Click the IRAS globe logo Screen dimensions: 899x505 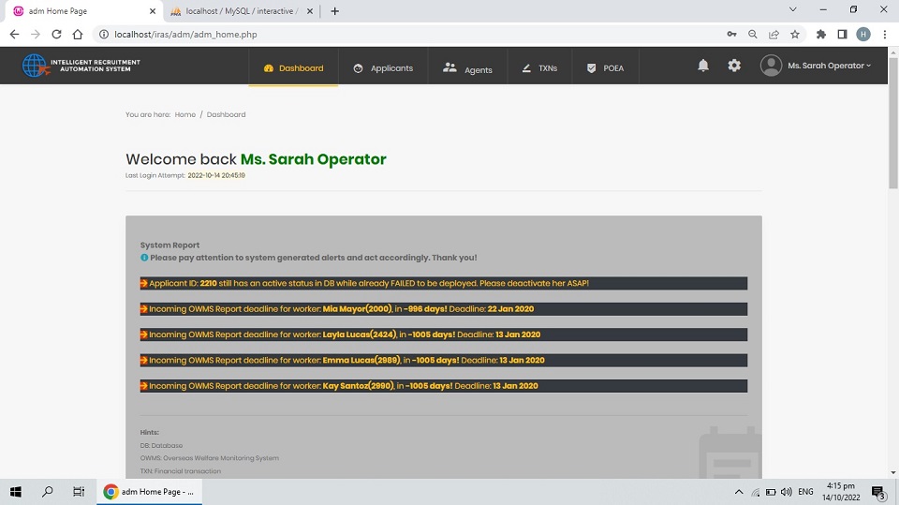(x=35, y=66)
